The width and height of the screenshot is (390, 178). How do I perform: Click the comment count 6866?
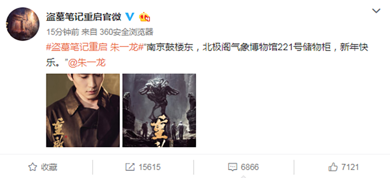[x=250, y=167]
